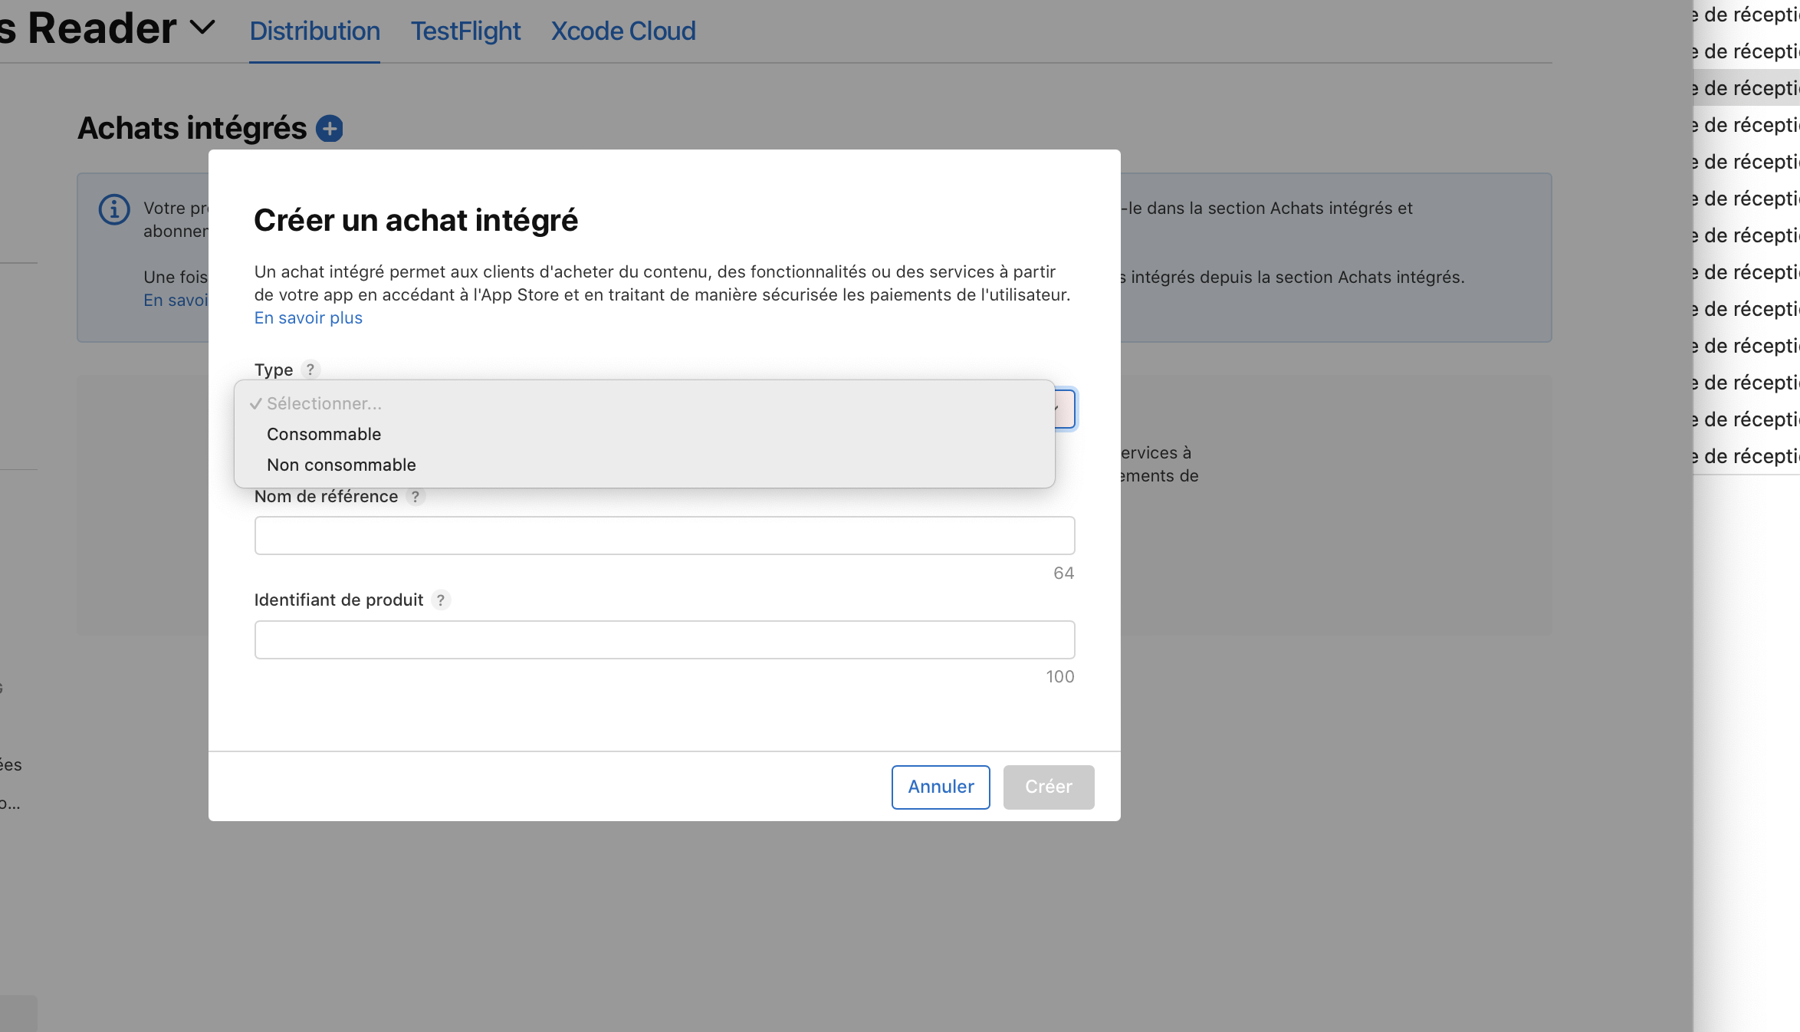1800x1032 pixels.
Task: Click the help icon next to Type
Action: tap(310, 370)
